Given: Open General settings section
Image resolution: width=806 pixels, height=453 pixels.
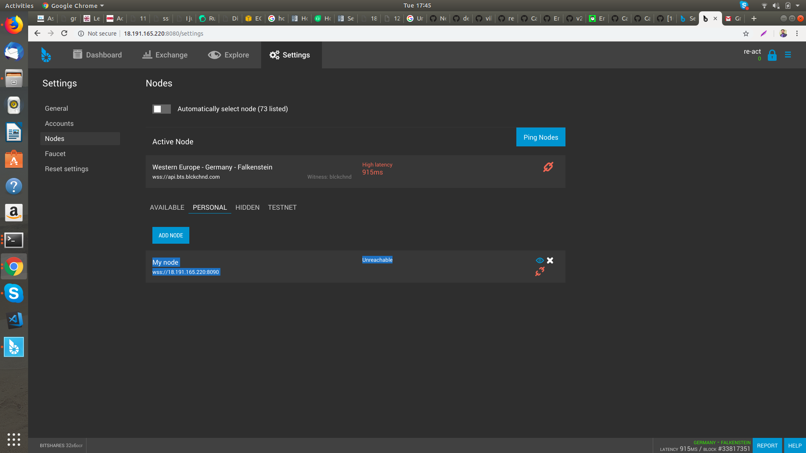Looking at the screenshot, I should coord(56,108).
